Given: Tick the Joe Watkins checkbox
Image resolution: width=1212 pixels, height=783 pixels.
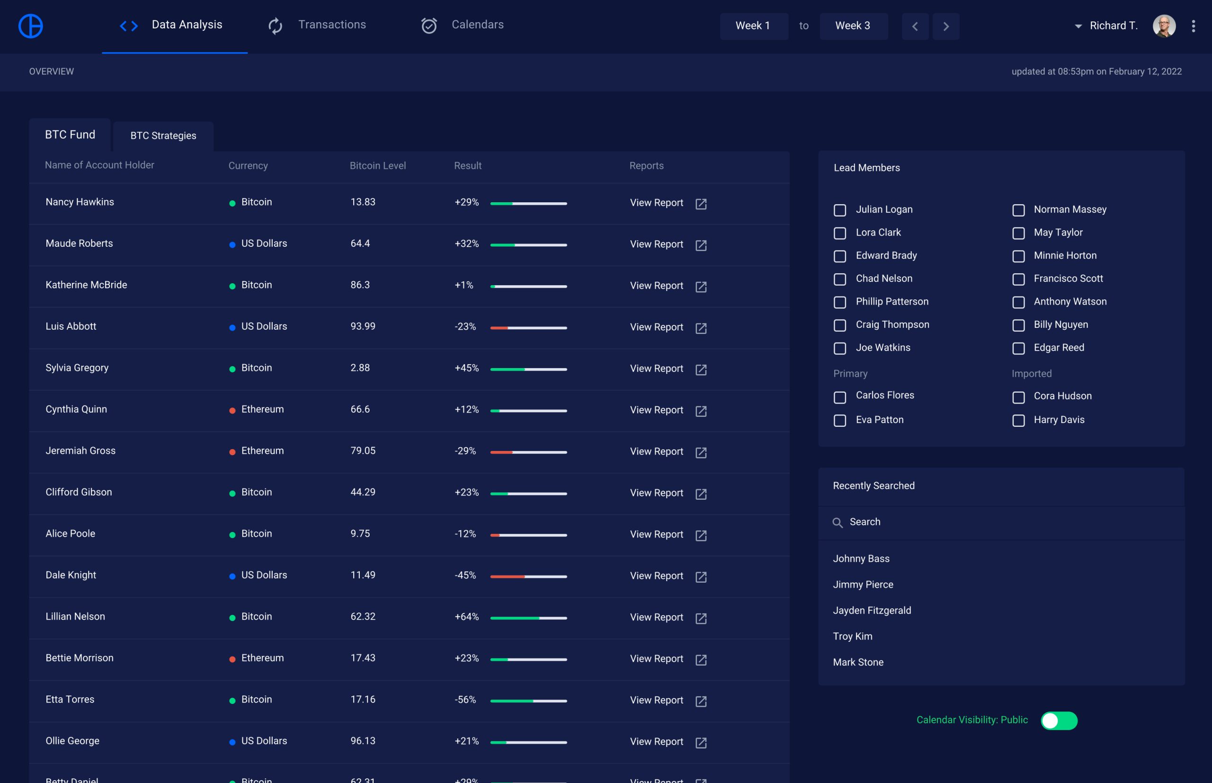Looking at the screenshot, I should coord(839,348).
